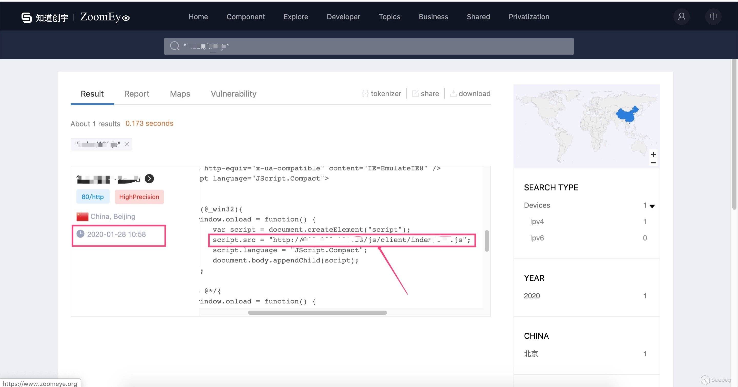Click the Maps navigation tab
Screen dimensions: 738x387
180,94
